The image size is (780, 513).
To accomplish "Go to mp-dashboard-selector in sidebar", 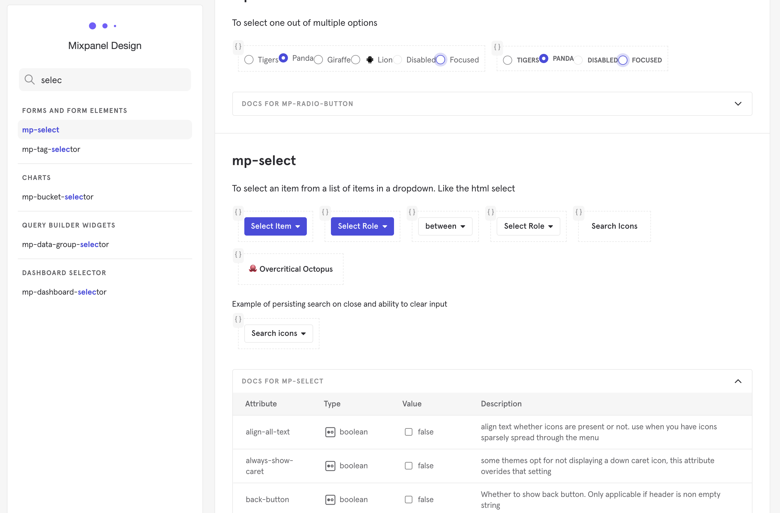I will [x=64, y=292].
